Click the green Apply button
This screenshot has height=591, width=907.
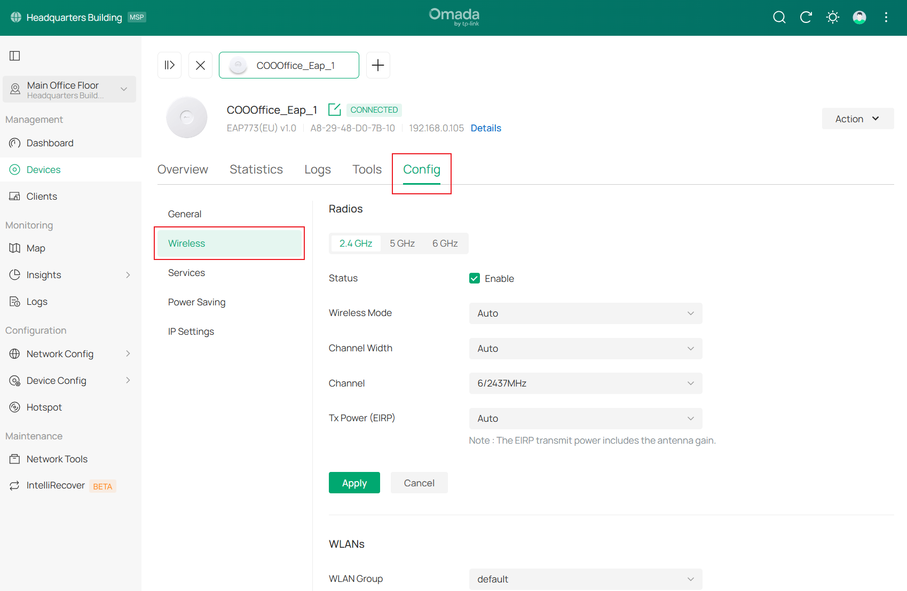click(354, 483)
